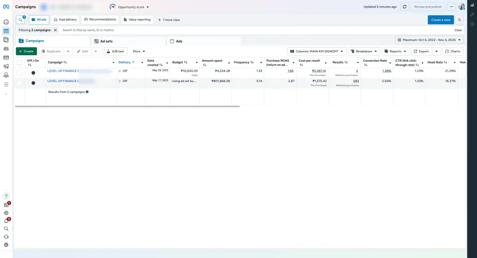Expand the Breakdown dropdown
Viewport: 477px width, 258px height.
pyautogui.click(x=364, y=51)
